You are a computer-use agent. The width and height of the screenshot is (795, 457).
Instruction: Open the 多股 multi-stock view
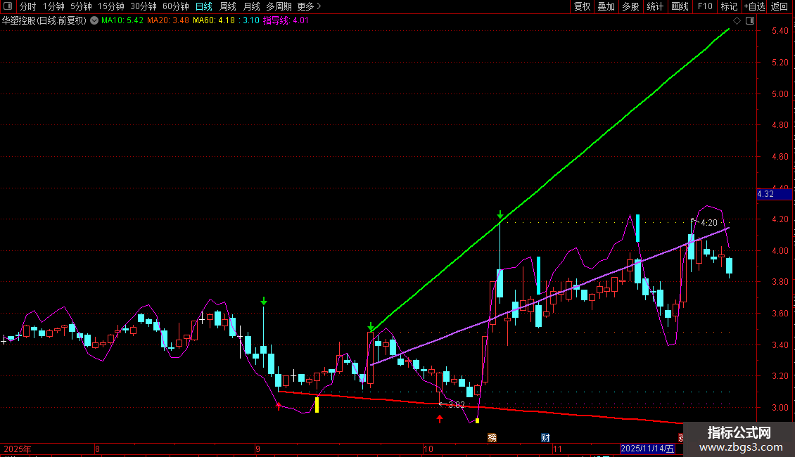point(631,6)
